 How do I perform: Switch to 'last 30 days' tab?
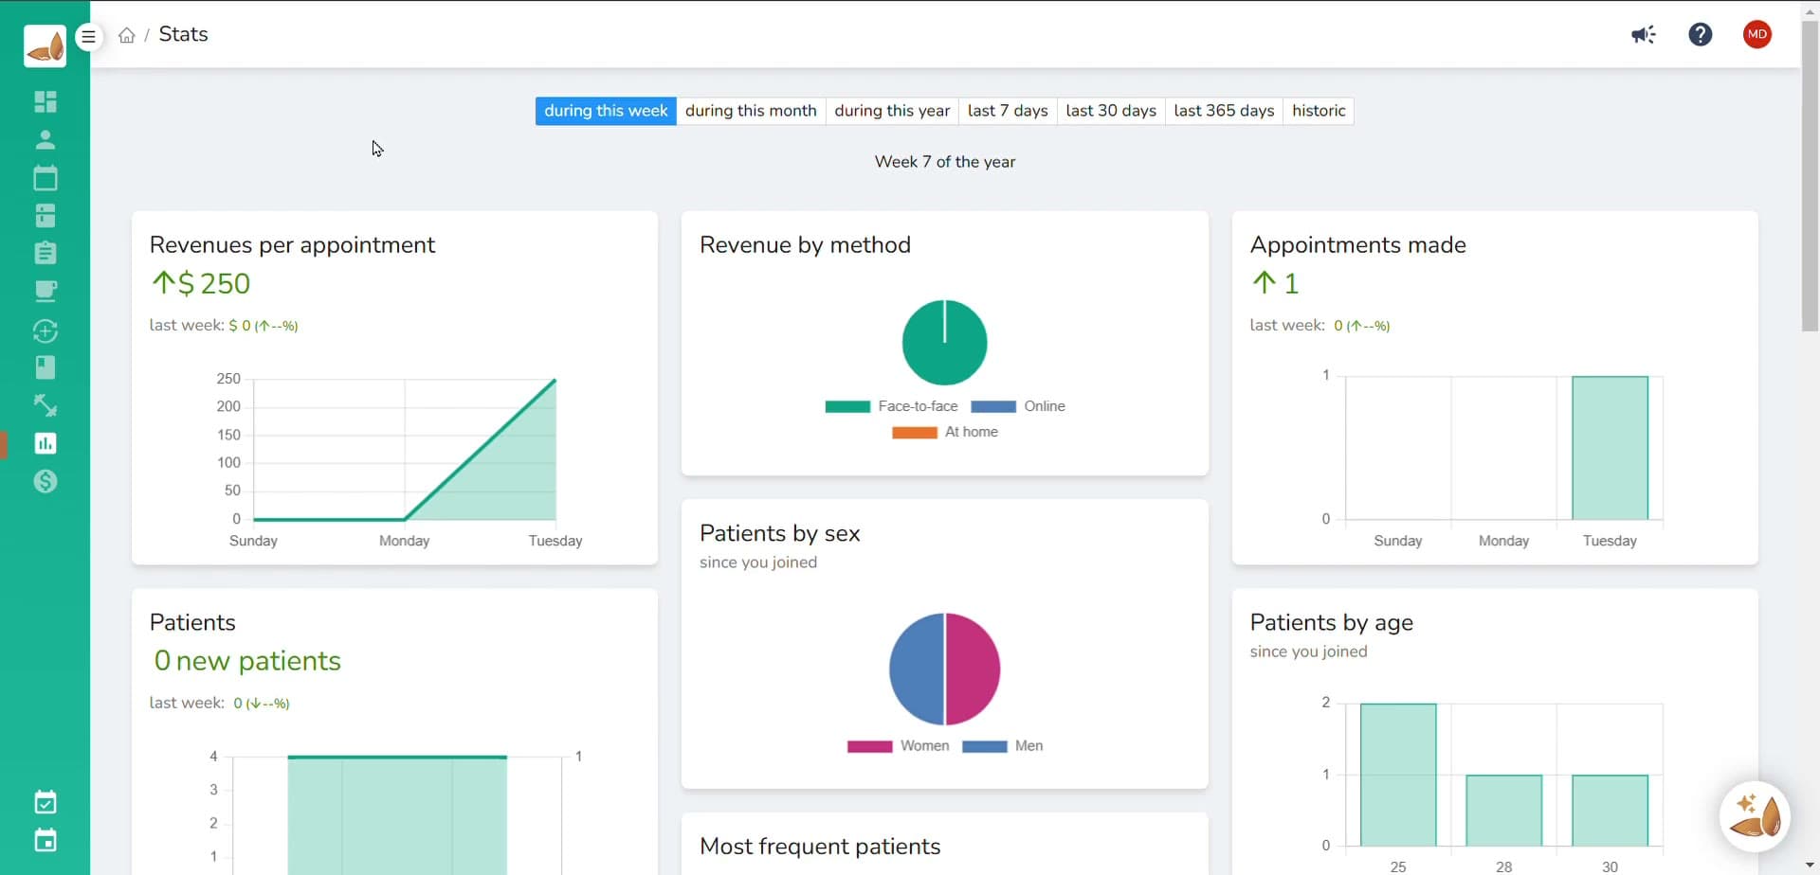pyautogui.click(x=1110, y=111)
